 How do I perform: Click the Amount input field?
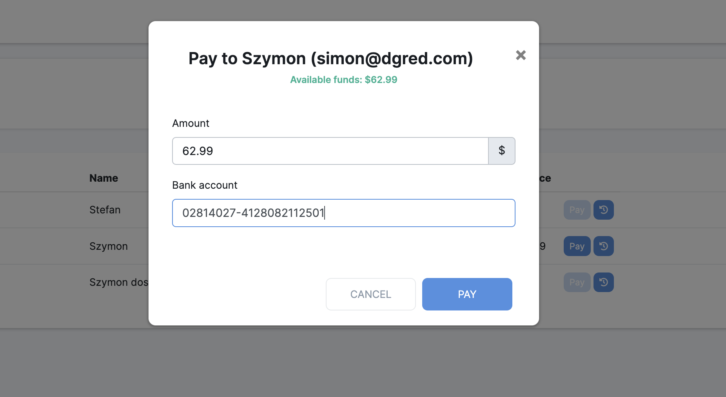coord(330,151)
